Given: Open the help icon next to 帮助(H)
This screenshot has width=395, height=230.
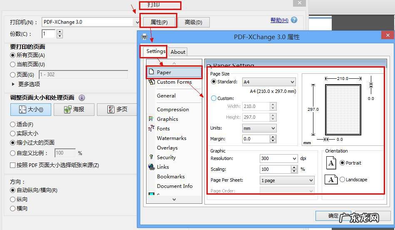Looking at the screenshot, I should pos(294,20).
